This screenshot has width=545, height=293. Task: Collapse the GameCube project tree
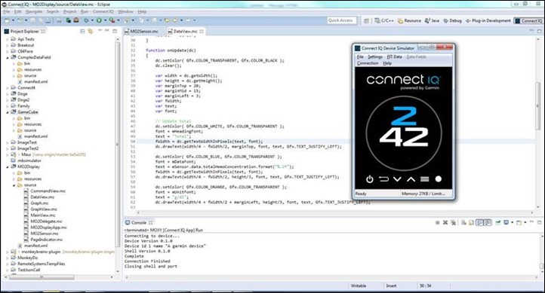coord(8,112)
